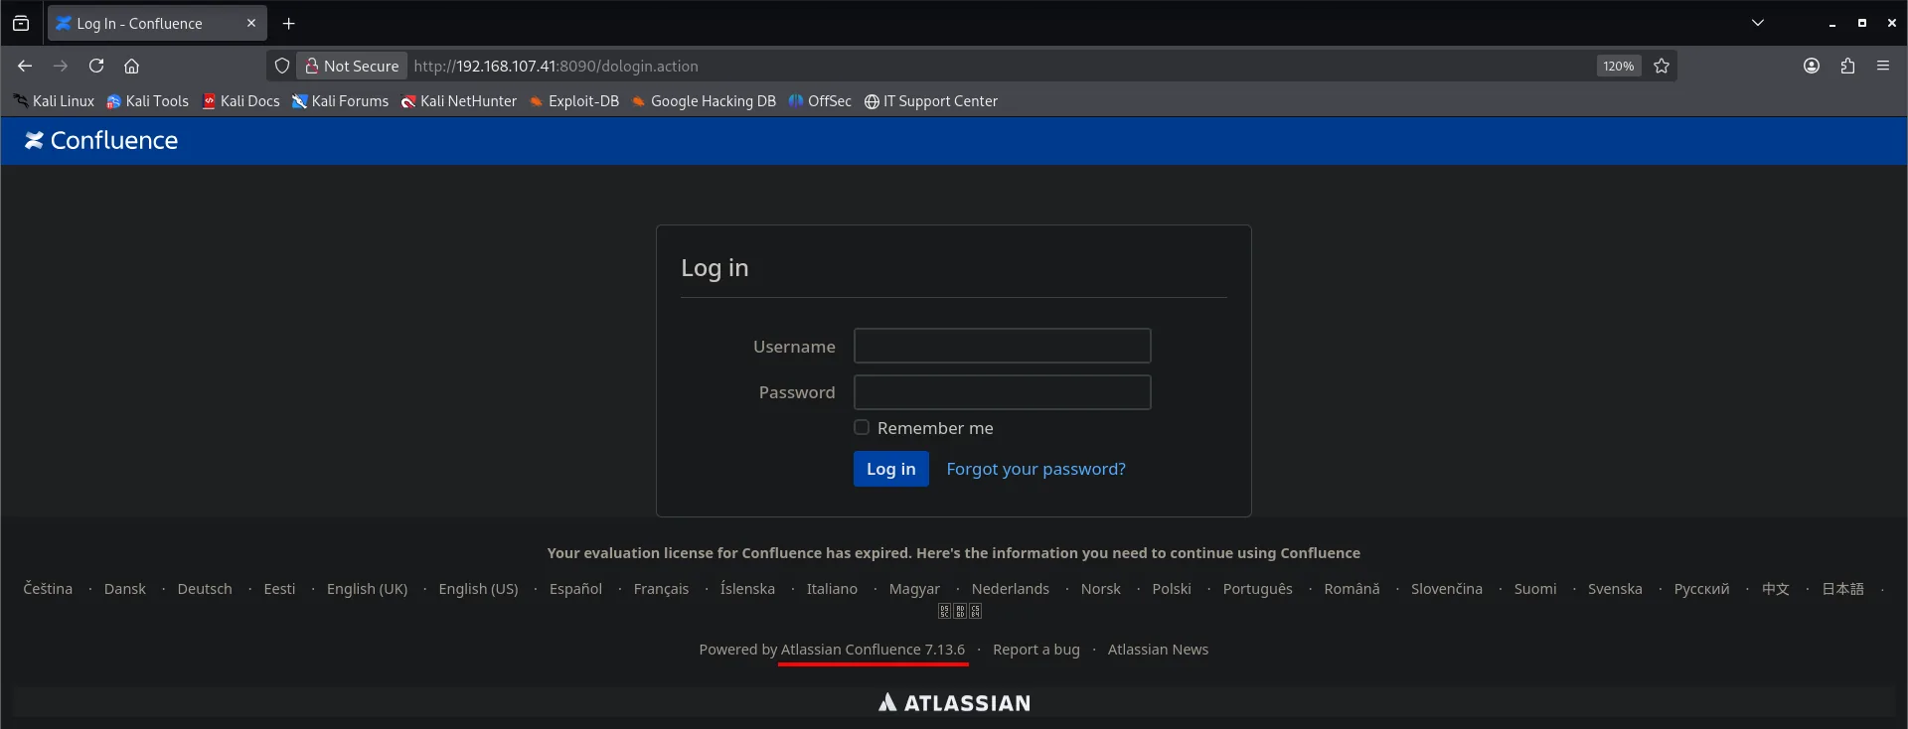Click the Atlassian logo in footer

coord(954,703)
